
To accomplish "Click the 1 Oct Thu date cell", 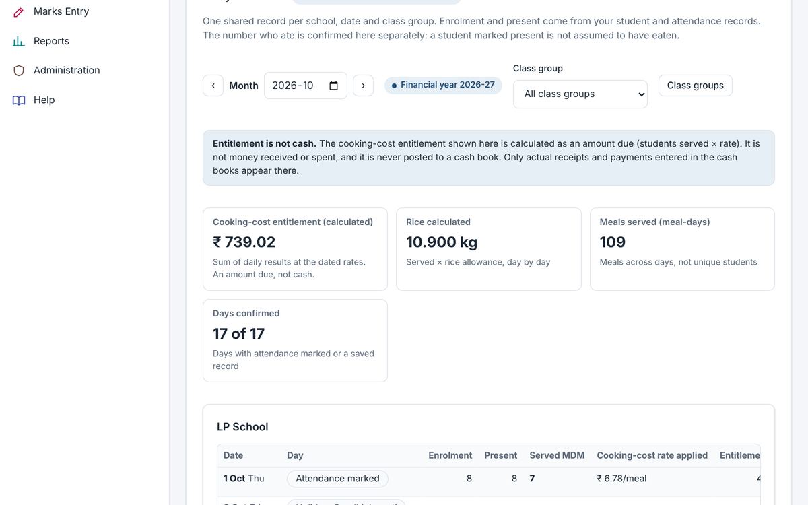I will click(x=244, y=479).
